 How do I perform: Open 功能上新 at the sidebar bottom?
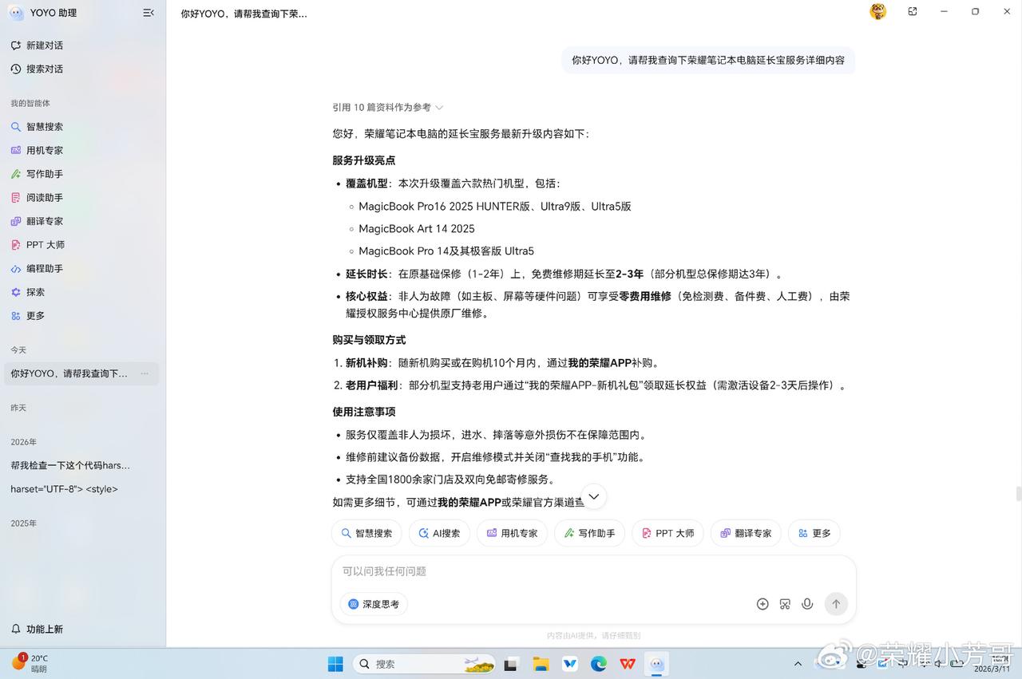pyautogui.click(x=37, y=629)
